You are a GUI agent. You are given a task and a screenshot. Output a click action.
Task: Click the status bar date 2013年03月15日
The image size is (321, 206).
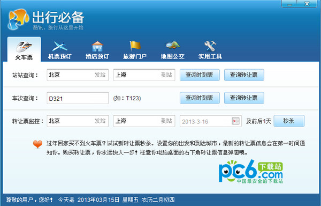pos(98,200)
